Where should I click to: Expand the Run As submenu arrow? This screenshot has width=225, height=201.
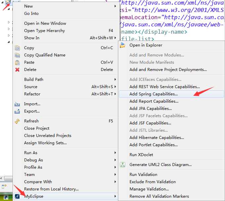click(x=115, y=153)
